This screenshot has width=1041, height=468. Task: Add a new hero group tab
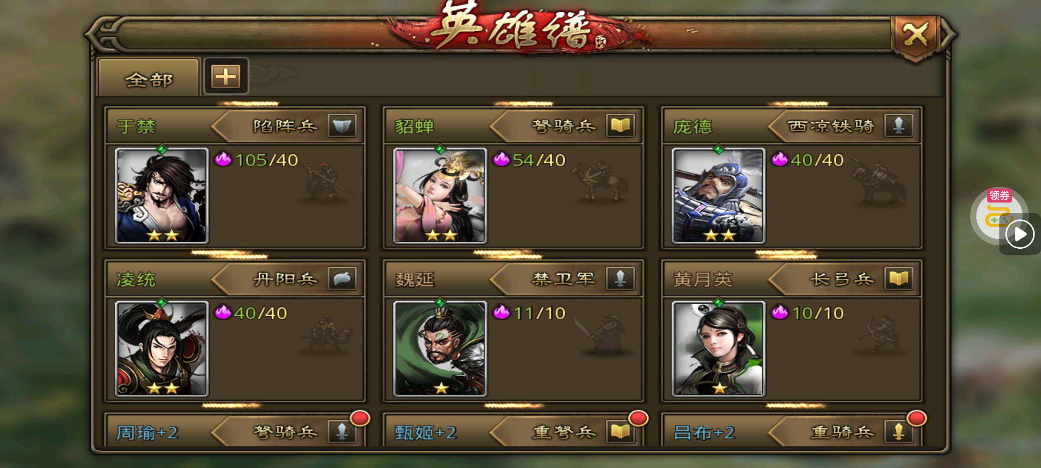226,76
